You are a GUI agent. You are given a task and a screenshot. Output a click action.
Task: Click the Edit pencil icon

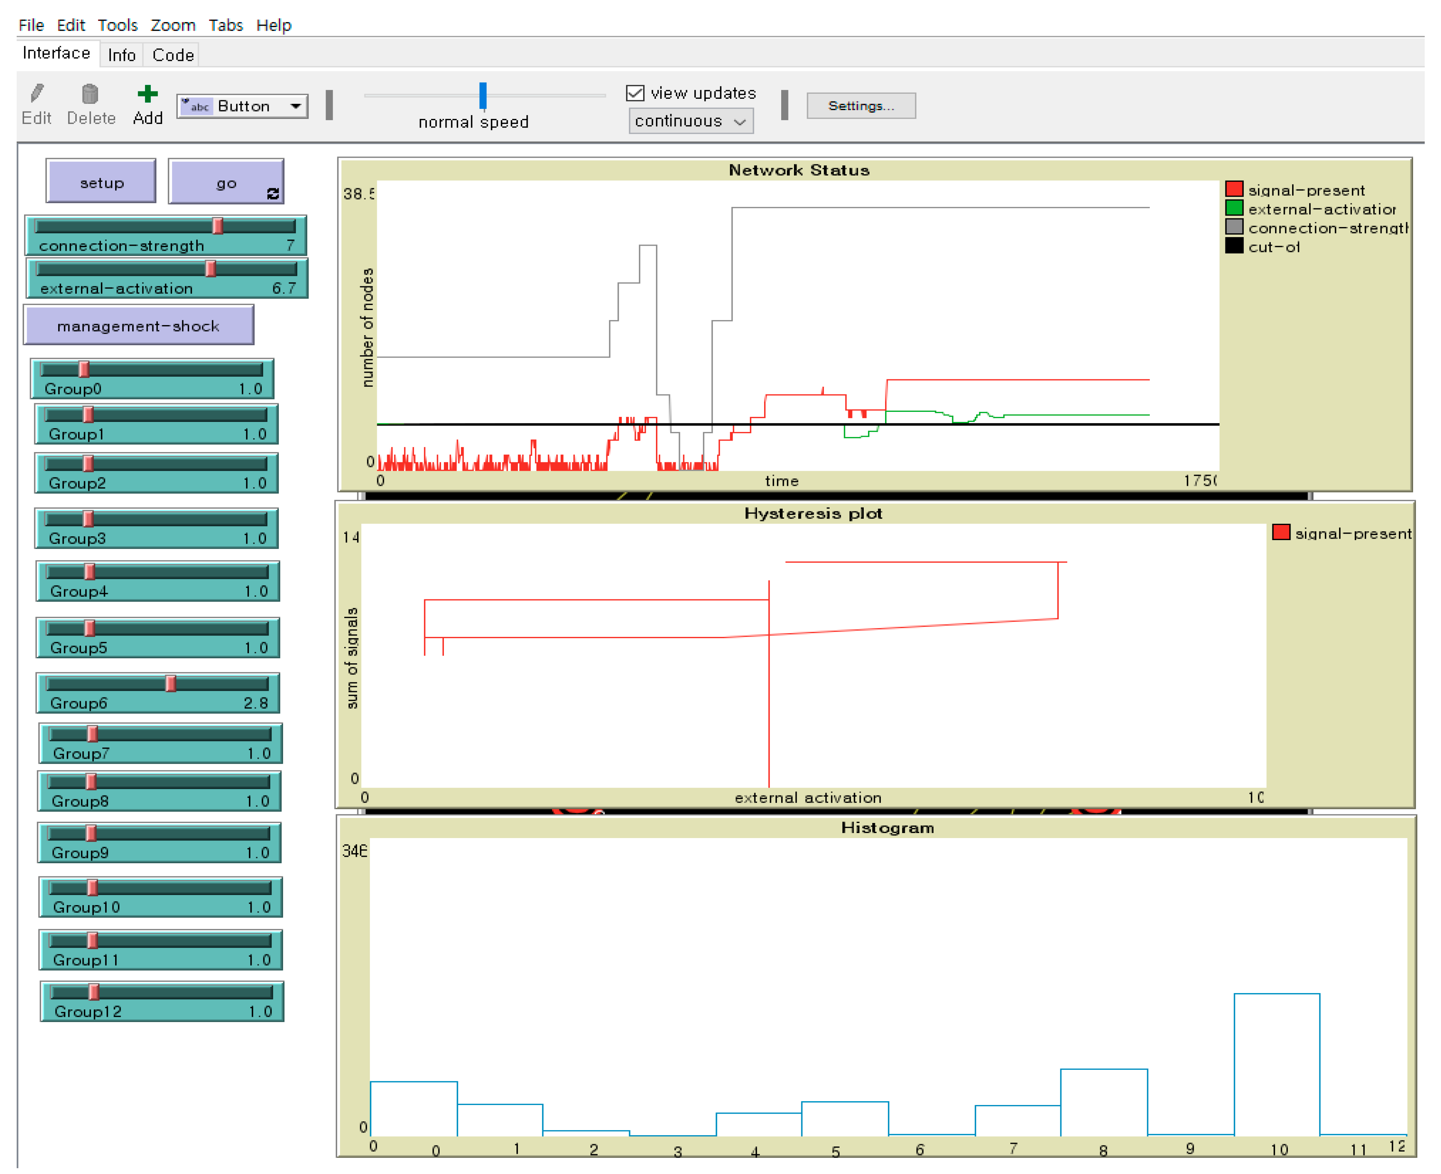(x=37, y=93)
